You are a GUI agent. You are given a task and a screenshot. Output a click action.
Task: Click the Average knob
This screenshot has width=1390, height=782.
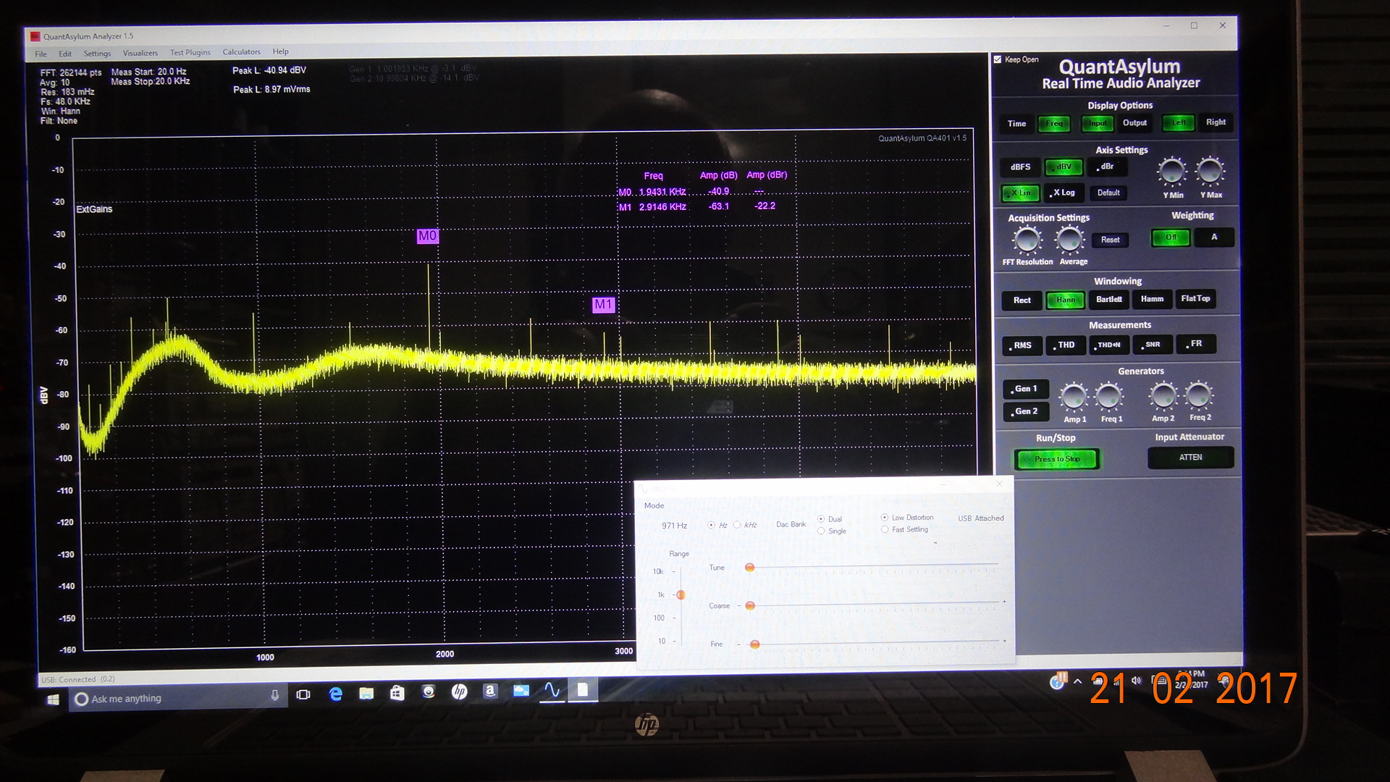pos(1069,240)
